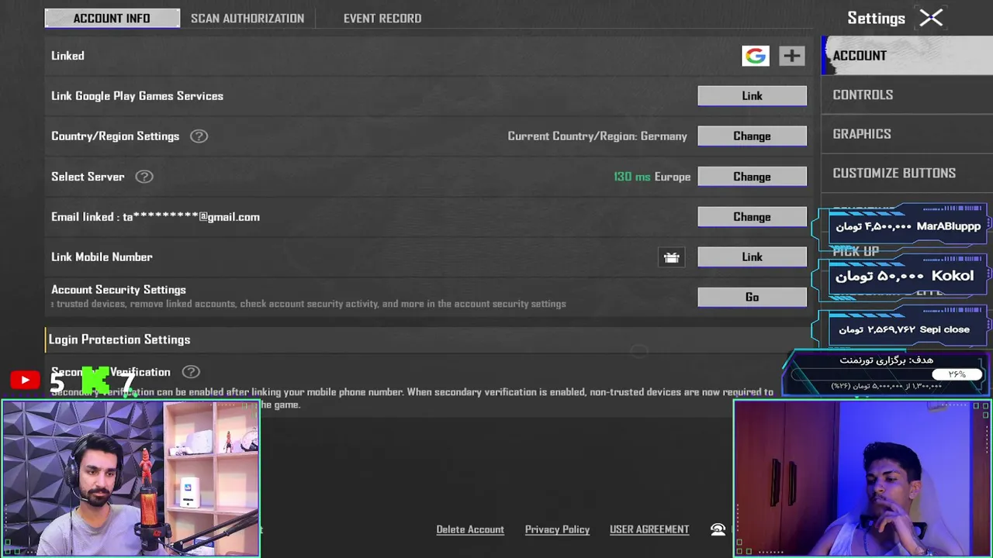Viewport: 993px width, 558px height.
Task: Click Go for Account Security Settings
Action: coord(752,298)
